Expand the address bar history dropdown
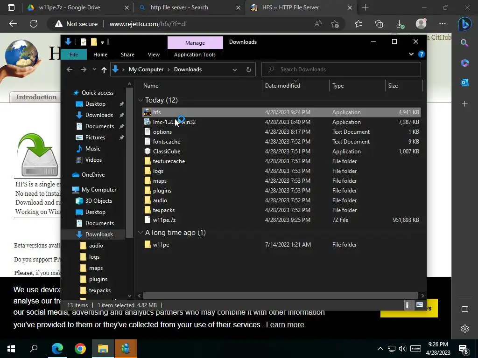This screenshot has height=358, width=478. tap(234, 70)
